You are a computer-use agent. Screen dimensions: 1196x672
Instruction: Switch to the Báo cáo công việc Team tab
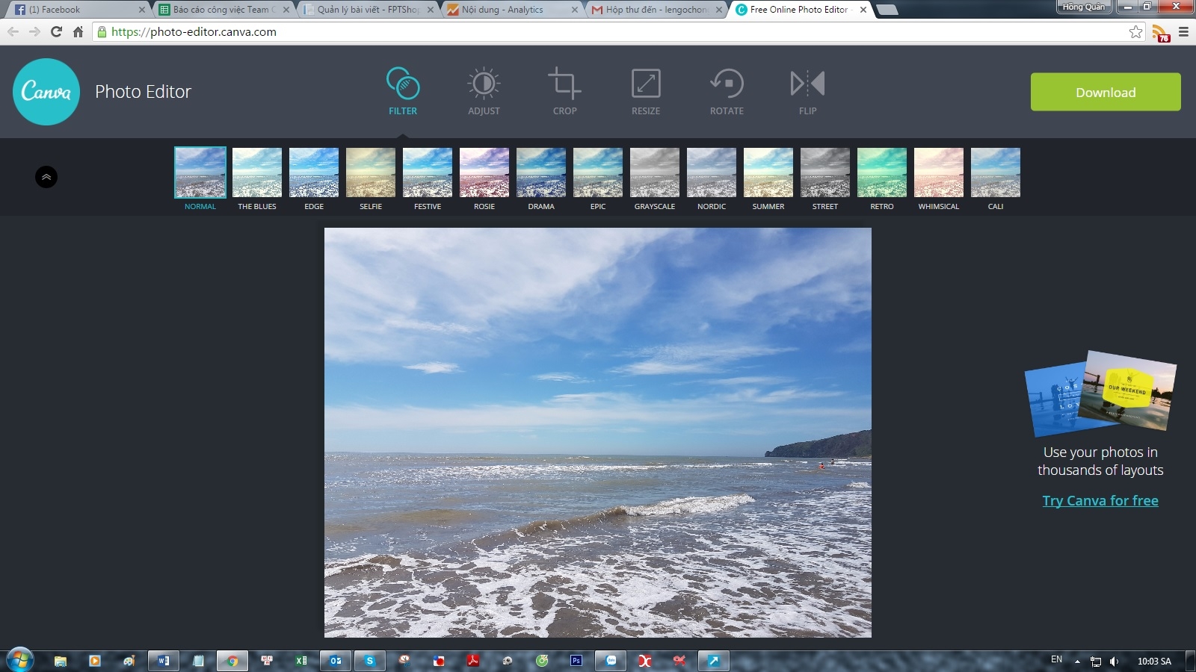pyautogui.click(x=223, y=10)
